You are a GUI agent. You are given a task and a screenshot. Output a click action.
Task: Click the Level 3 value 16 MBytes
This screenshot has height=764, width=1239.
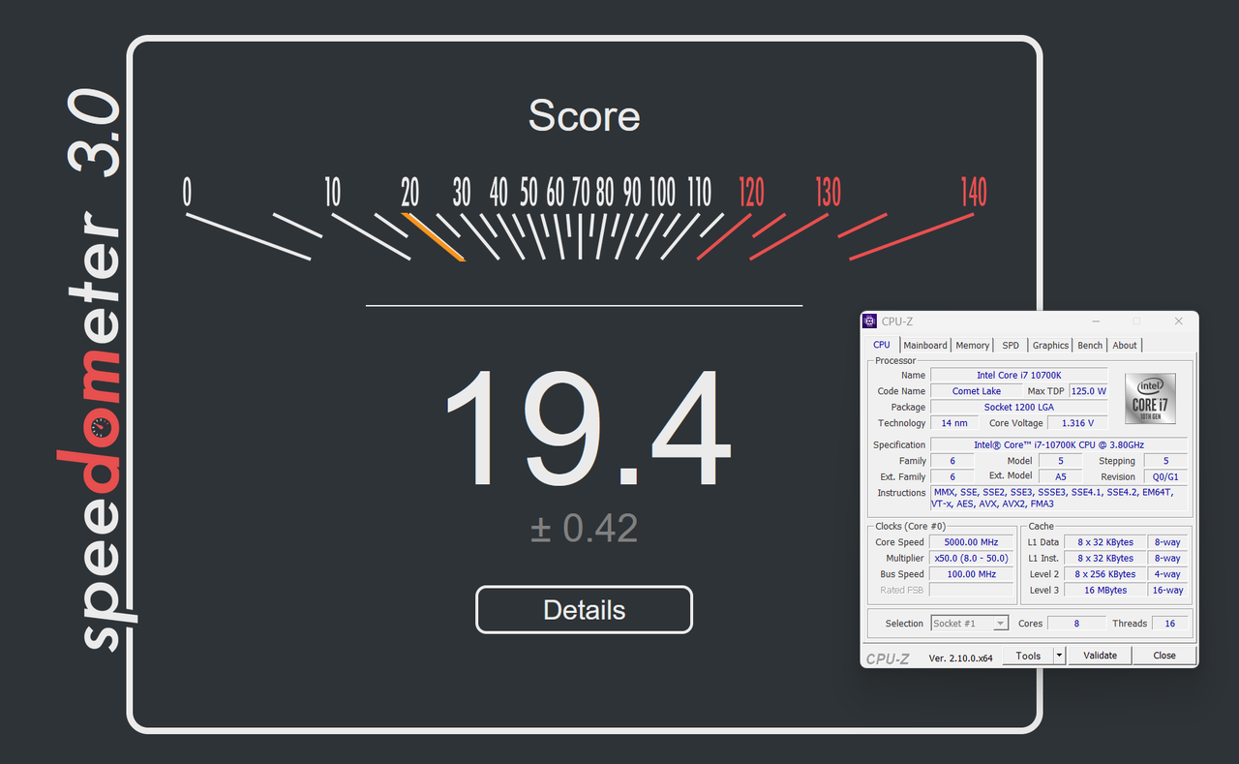coord(1105,590)
